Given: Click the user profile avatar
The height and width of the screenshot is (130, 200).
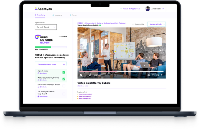Looking at the screenshot, I should click(148, 9).
